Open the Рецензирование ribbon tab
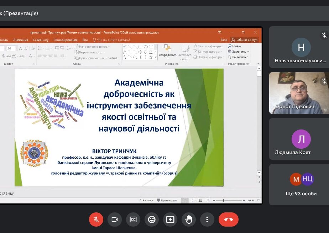 point(66,40)
